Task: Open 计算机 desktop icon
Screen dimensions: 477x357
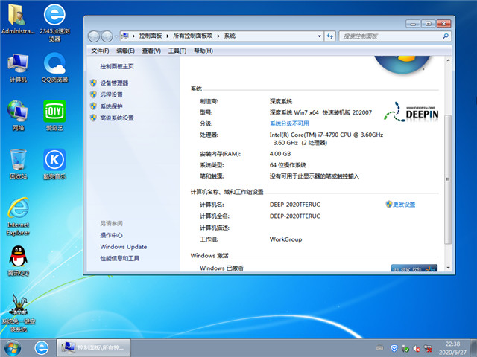Action: tap(18, 68)
